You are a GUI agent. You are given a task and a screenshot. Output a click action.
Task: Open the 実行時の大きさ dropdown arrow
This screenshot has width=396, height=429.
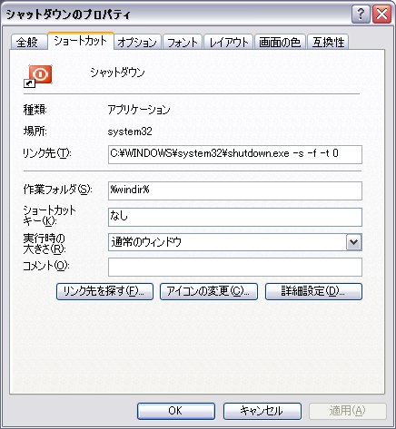[x=353, y=242]
